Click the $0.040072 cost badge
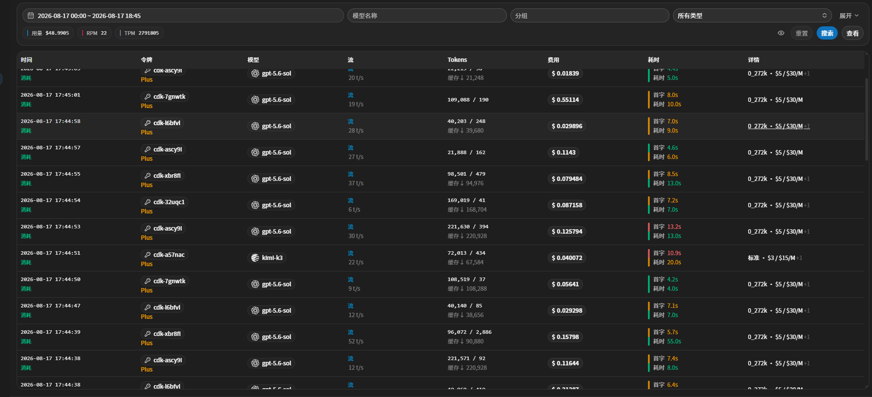The height and width of the screenshot is (397, 872). point(567,258)
